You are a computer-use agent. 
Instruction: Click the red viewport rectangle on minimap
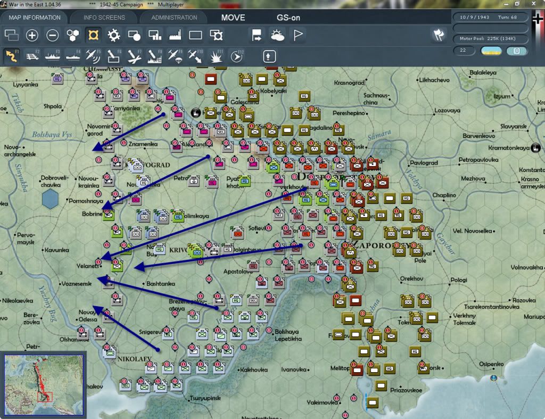45,397
